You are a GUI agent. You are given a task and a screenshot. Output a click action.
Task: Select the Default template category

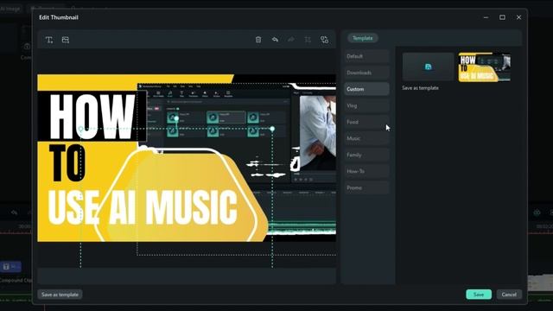(x=366, y=56)
